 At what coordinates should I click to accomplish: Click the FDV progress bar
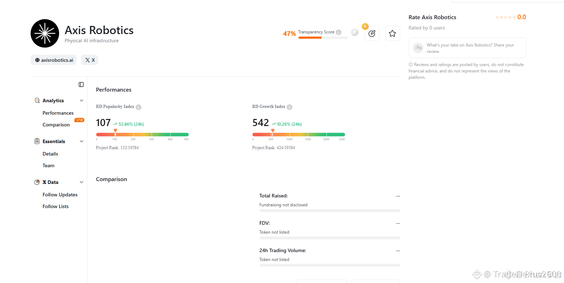(x=330, y=238)
